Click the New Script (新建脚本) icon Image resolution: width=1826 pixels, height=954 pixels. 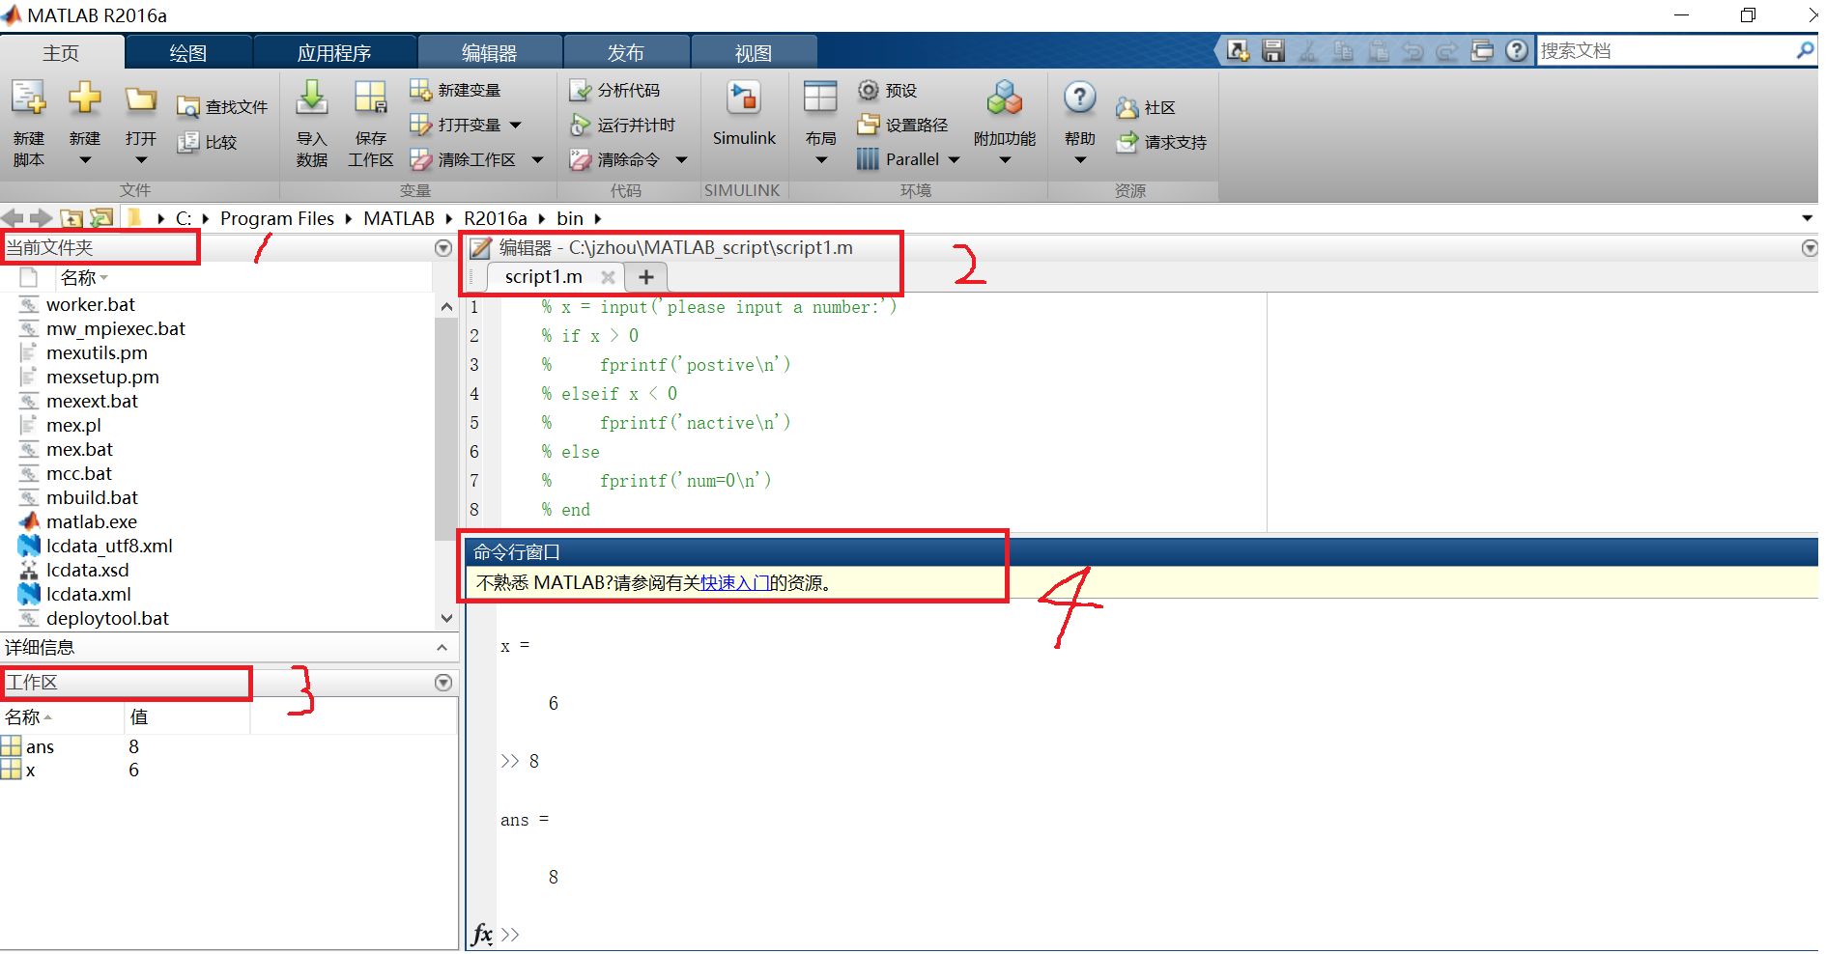28,98
